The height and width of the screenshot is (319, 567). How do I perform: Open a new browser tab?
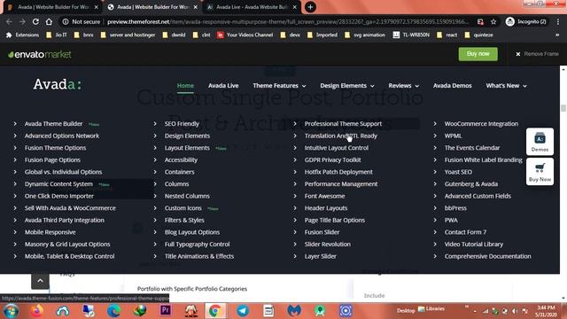pos(310,7)
